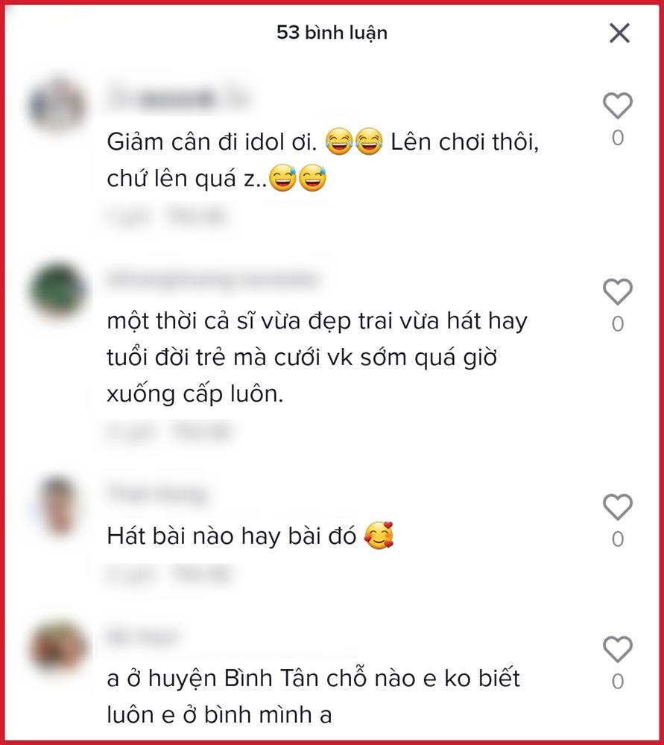
Task: Tap blurred reply row under 'xuống cấp luôn'
Action: pos(169,432)
